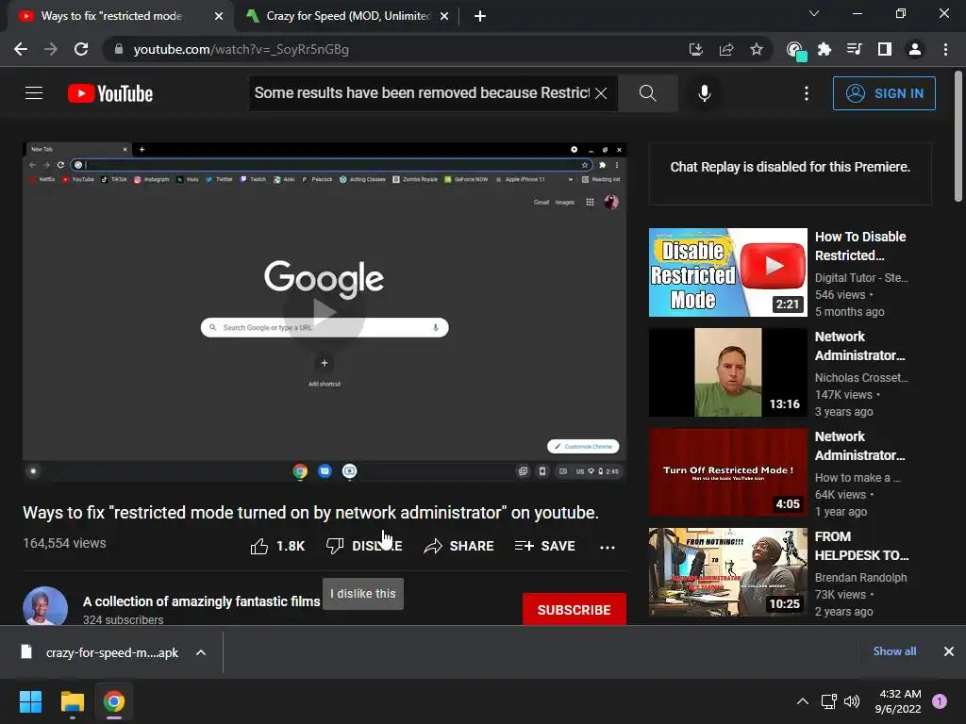The image size is (966, 724).
Task: Open 'How To Disable Restricted' video thumbnail
Action: (727, 272)
